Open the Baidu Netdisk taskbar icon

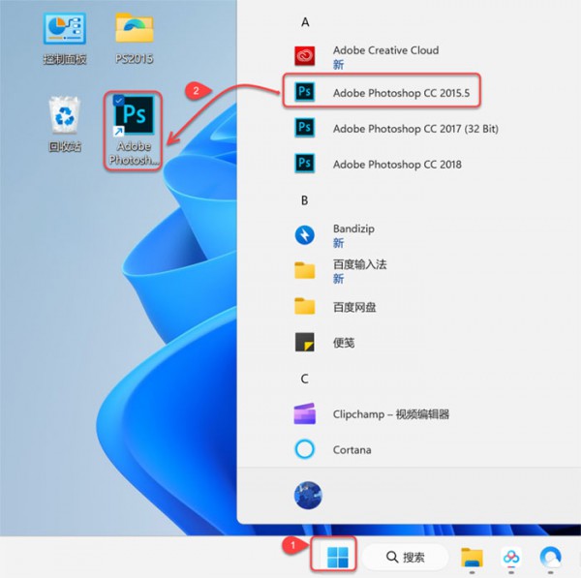(511, 557)
